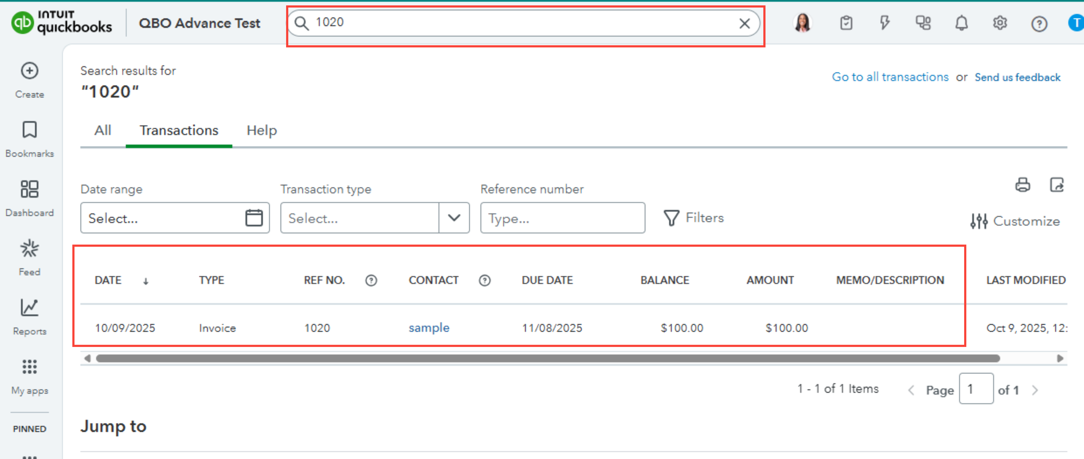Switch to the Help tab
The image size is (1084, 459).
click(x=261, y=131)
